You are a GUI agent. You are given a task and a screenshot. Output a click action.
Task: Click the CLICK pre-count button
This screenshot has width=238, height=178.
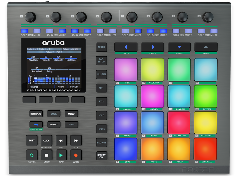(x=47, y=140)
